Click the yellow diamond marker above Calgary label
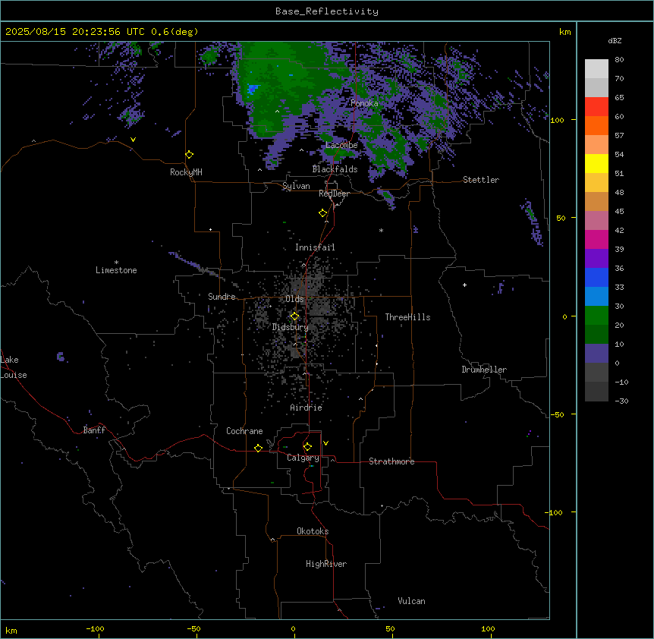Image resolution: width=654 pixels, height=639 pixels. click(x=307, y=447)
